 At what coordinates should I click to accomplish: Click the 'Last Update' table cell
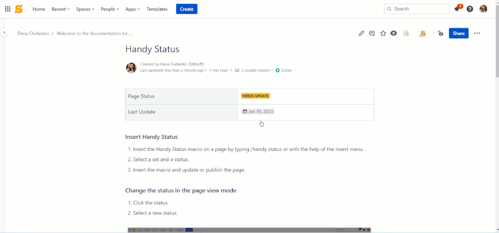pyautogui.click(x=181, y=112)
